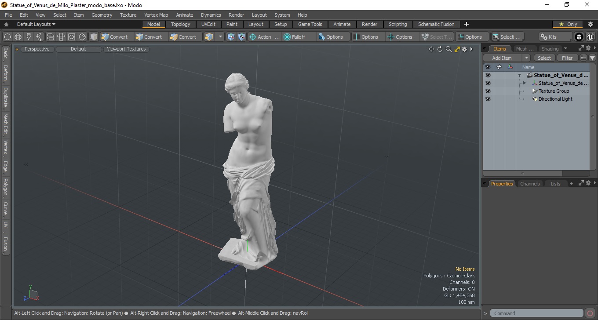Click the cube icon left of dropdown arrow
The image size is (598, 320).
tap(209, 37)
